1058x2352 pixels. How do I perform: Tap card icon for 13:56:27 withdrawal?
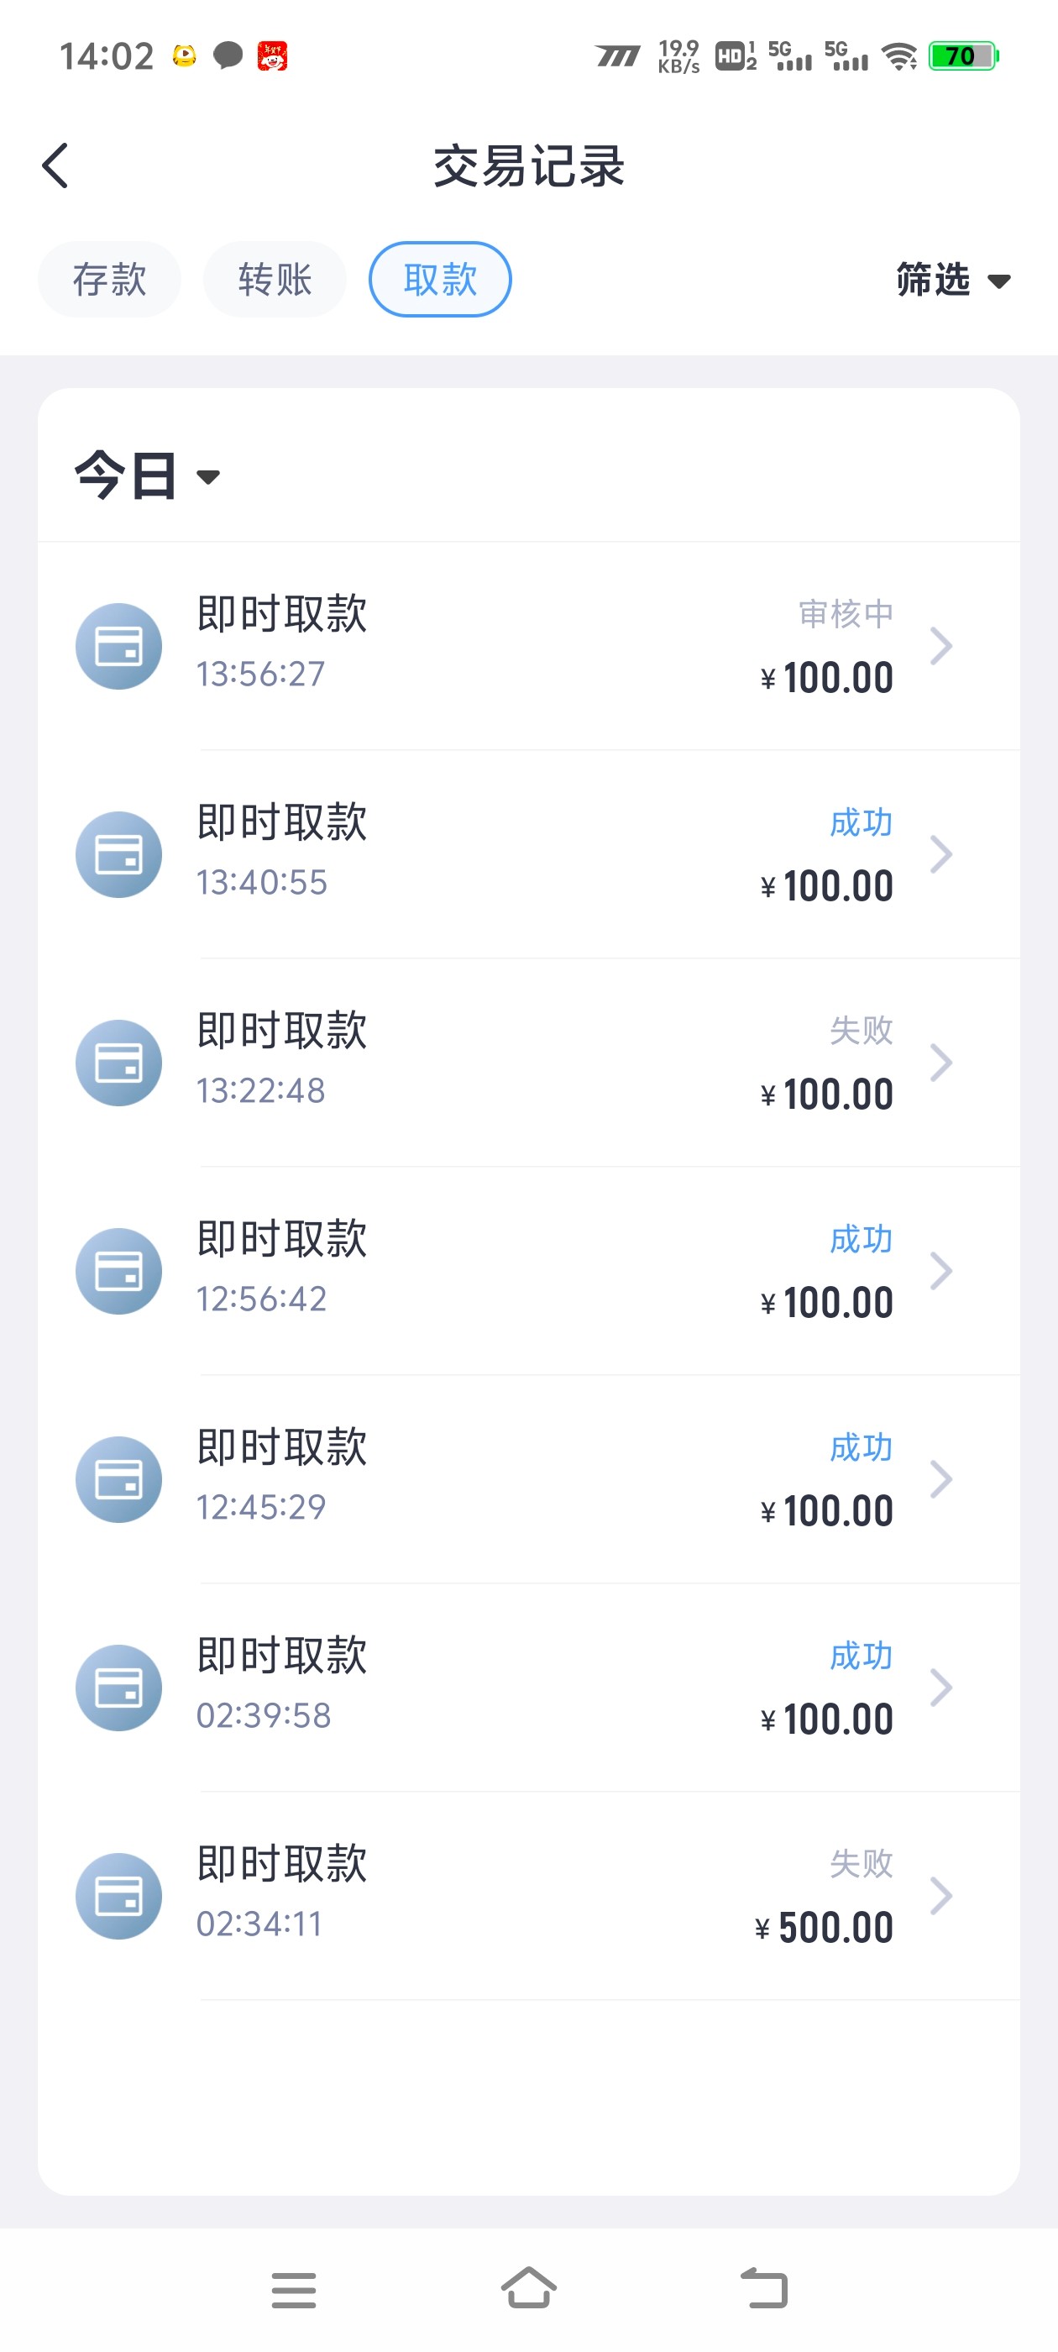118,647
